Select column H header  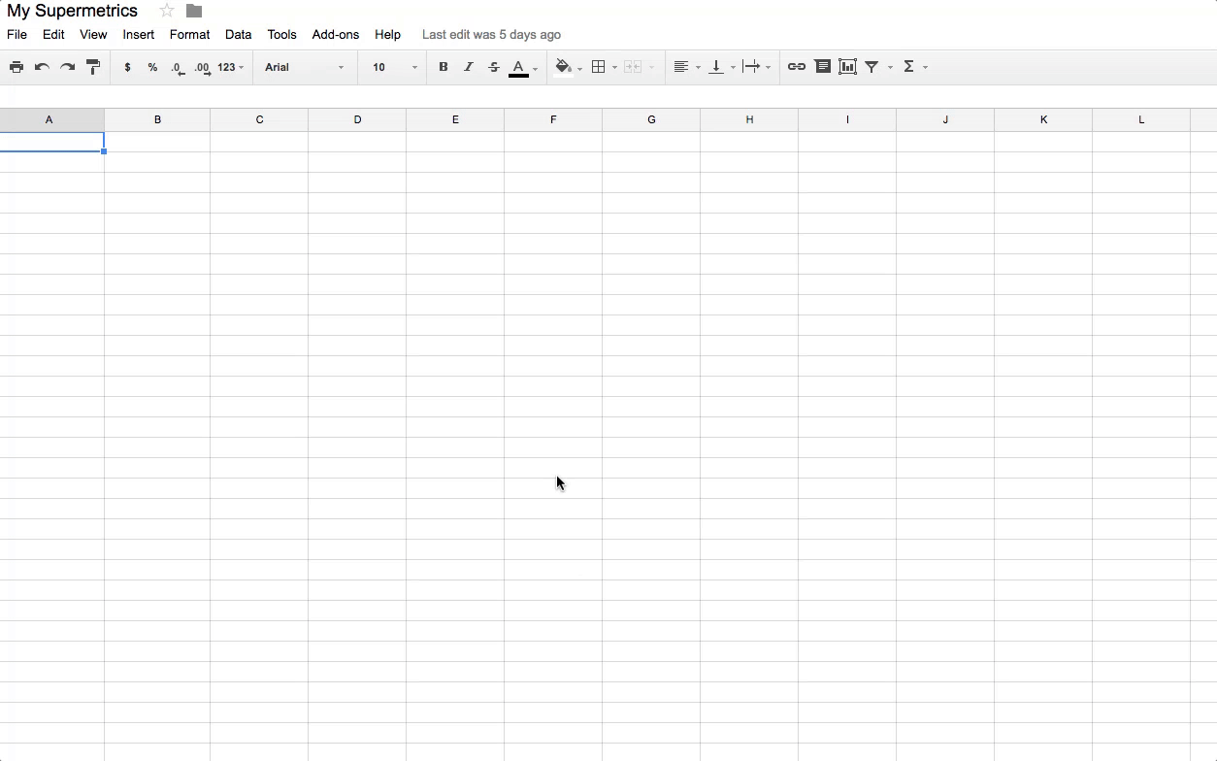coord(749,119)
